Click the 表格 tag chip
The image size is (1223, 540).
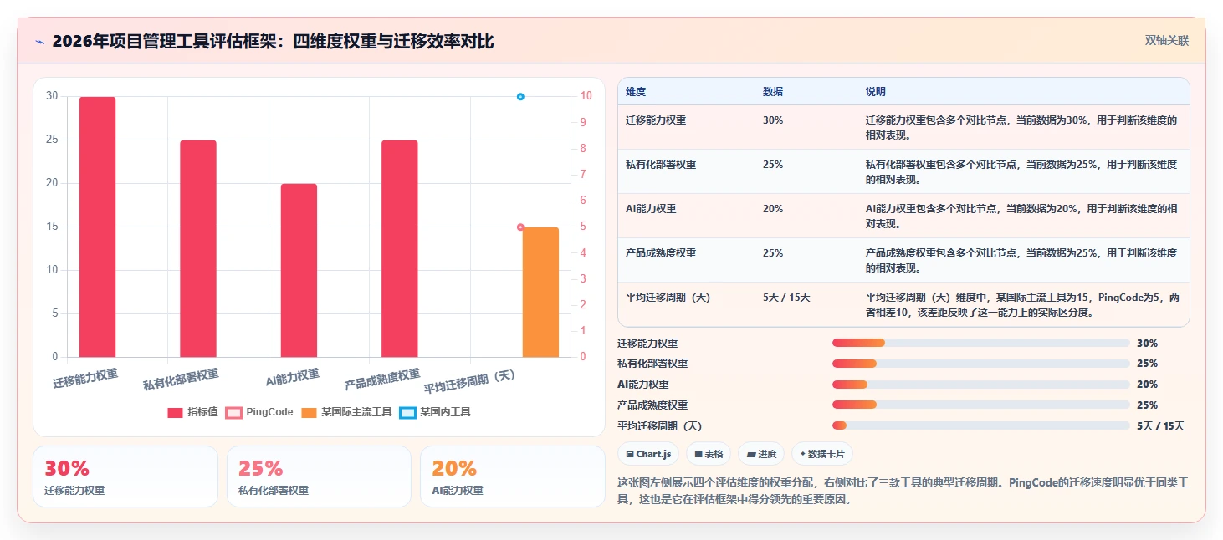tap(709, 454)
